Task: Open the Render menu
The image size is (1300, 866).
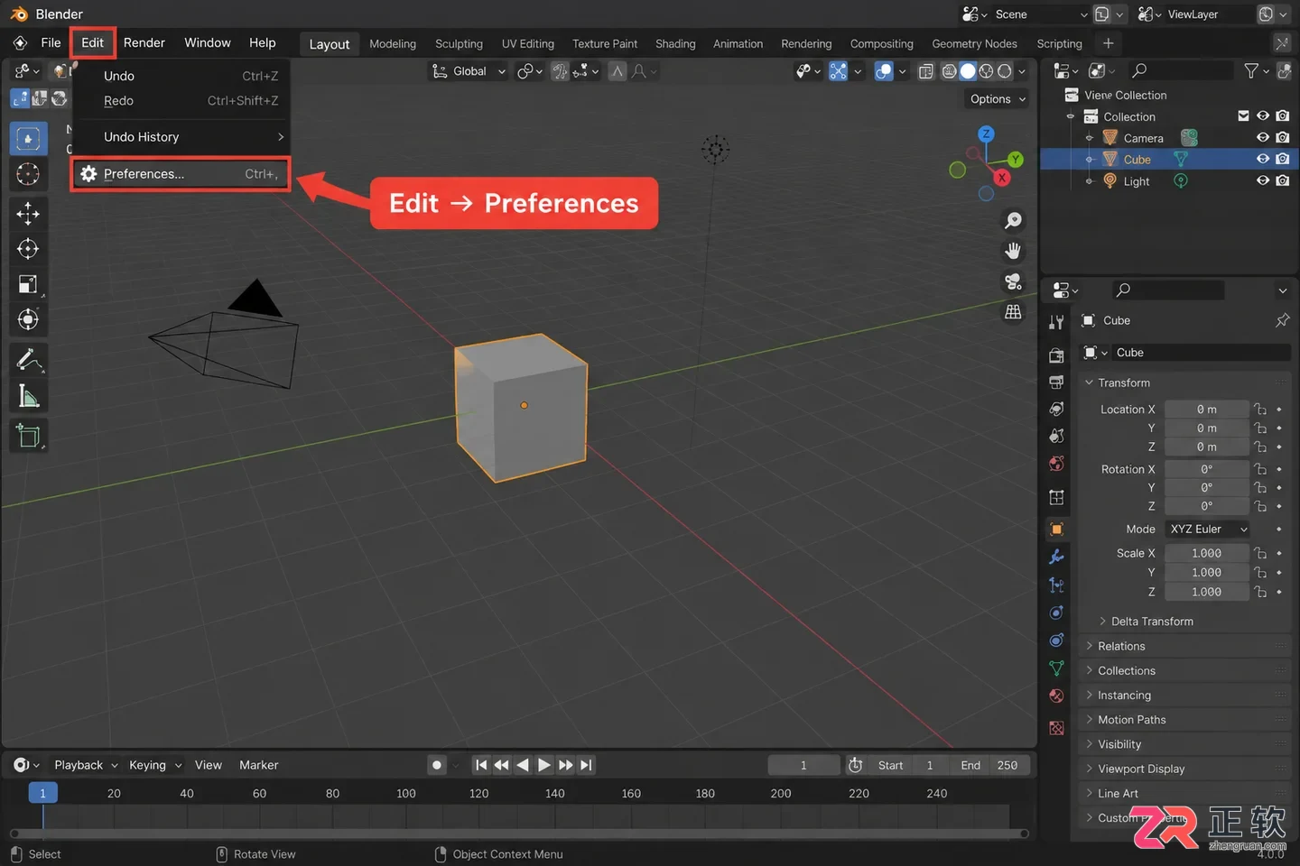Action: point(144,42)
